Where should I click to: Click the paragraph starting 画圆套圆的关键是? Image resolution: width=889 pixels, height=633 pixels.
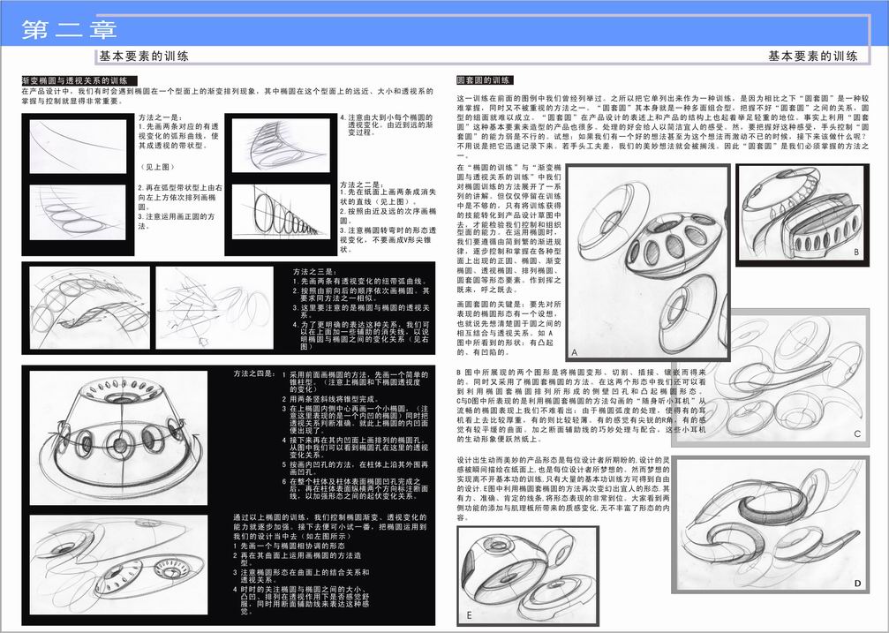pos(509,328)
